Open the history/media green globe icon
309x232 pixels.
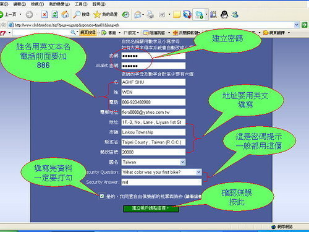coord(125,14)
